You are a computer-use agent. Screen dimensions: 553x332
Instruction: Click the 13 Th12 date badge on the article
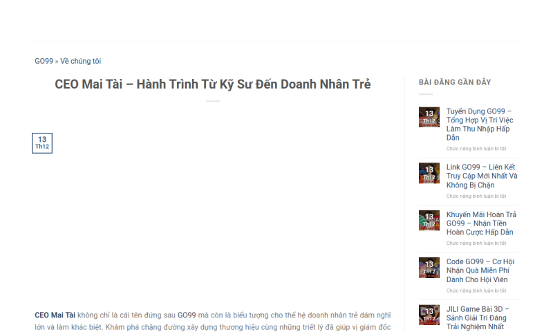42,143
